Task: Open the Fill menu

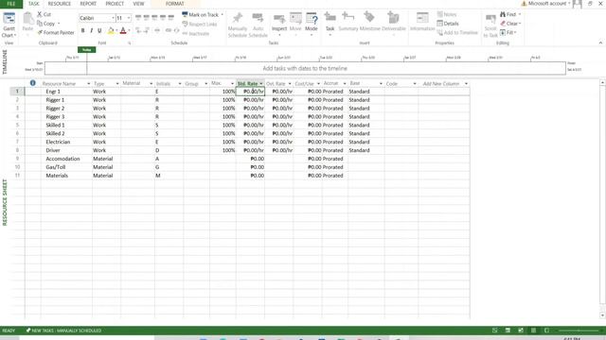Action: pyautogui.click(x=508, y=33)
